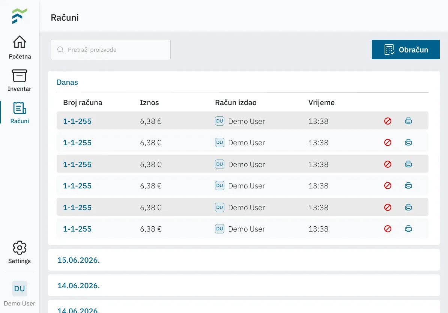Void the invoice in the fifth row

[x=388, y=207]
